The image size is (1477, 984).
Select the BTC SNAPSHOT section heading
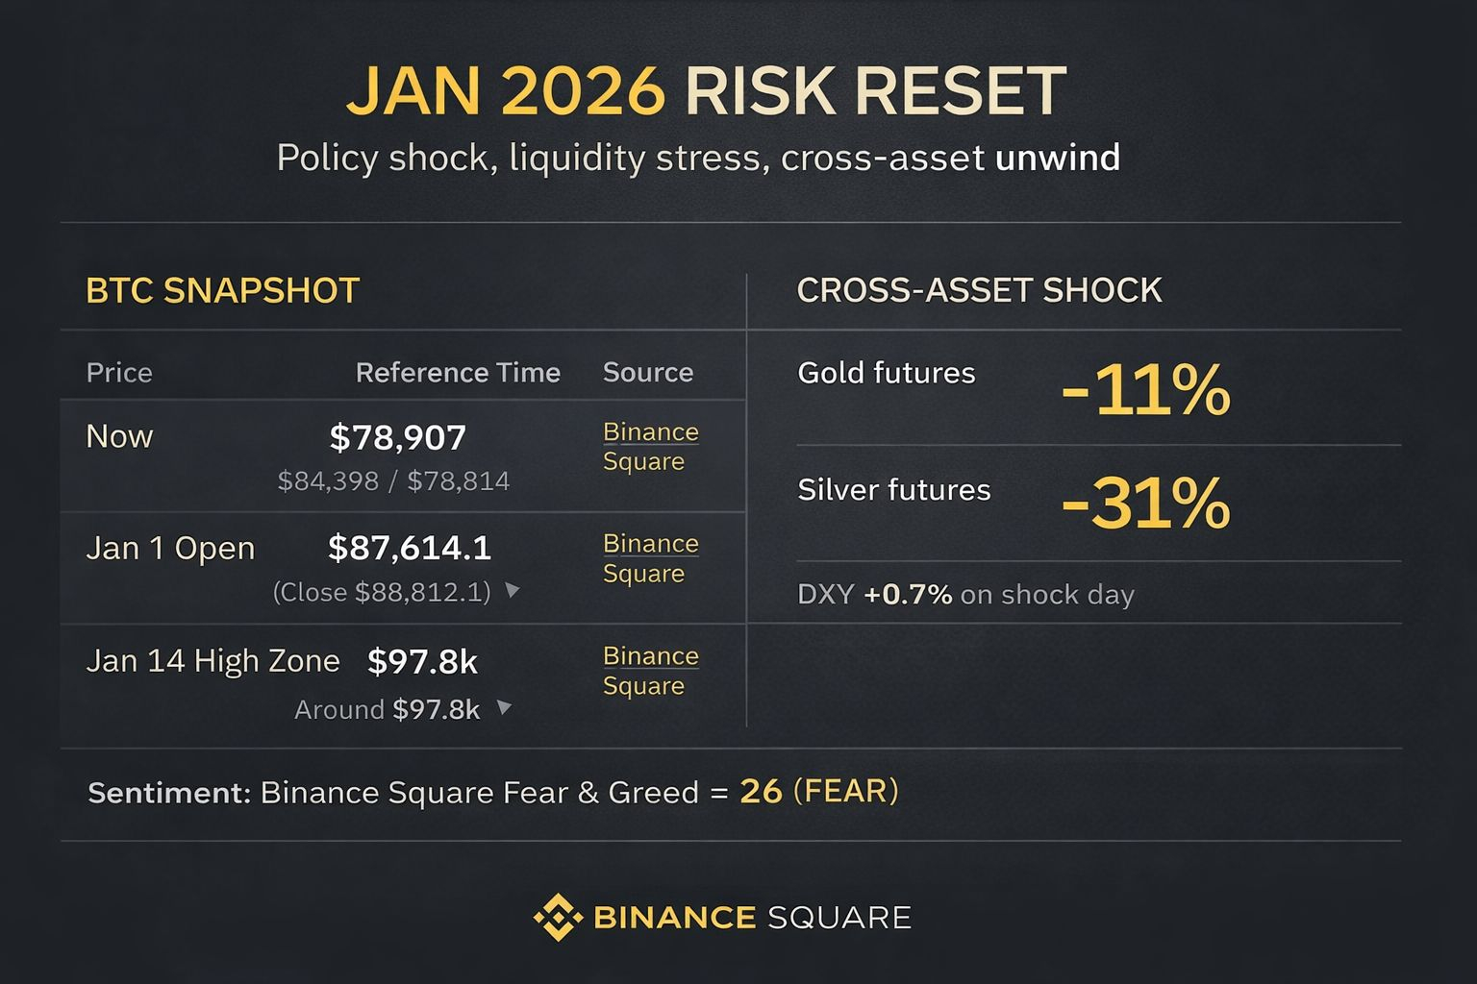click(x=222, y=290)
